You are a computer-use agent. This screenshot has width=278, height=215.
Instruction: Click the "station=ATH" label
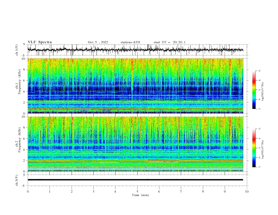tap(130, 42)
